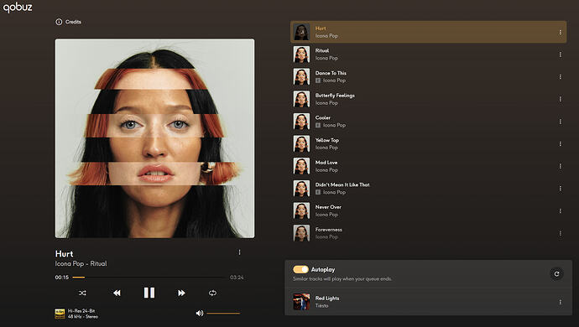Open more options for Yellow Top

[x=561, y=143]
